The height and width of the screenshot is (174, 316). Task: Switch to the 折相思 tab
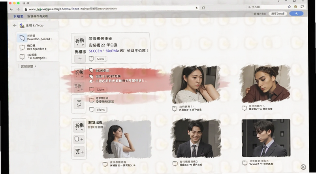pyautogui.click(x=18, y=16)
